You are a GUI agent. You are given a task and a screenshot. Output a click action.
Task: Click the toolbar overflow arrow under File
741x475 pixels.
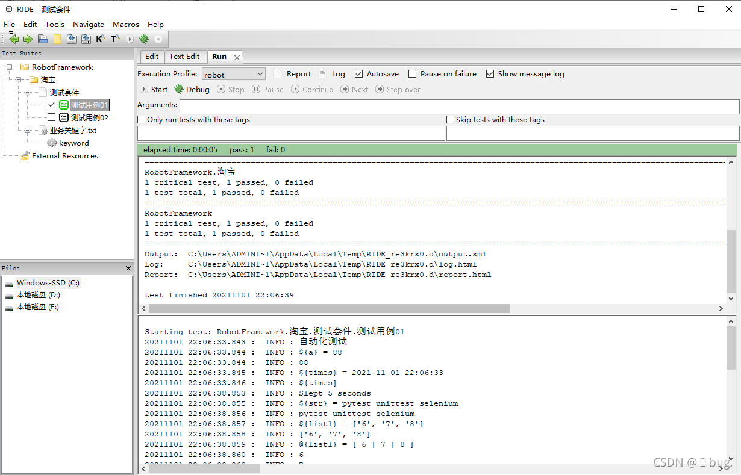(10, 33)
